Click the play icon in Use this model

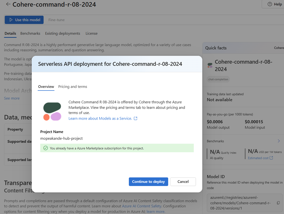point(11,20)
